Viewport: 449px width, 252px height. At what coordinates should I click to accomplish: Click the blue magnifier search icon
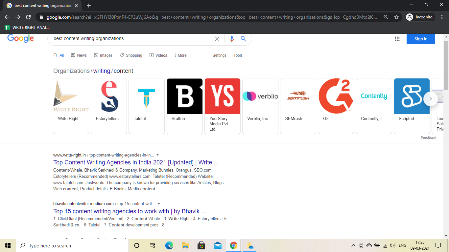[243, 39]
